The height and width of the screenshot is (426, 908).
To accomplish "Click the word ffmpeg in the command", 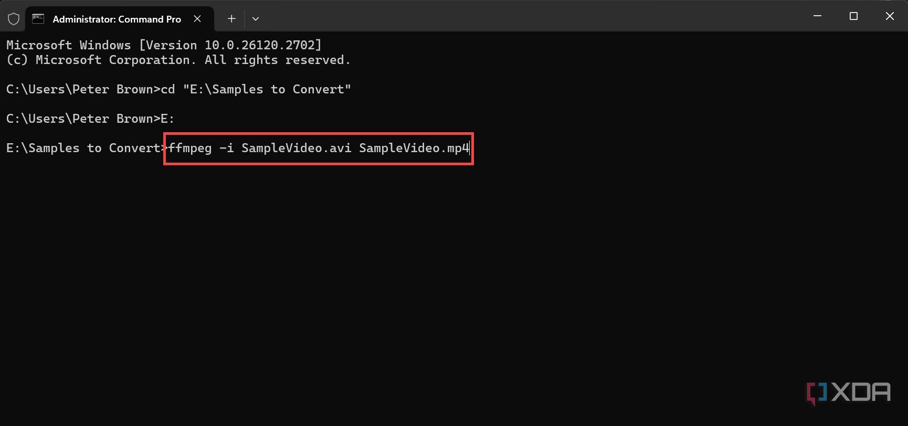I will (x=190, y=148).
